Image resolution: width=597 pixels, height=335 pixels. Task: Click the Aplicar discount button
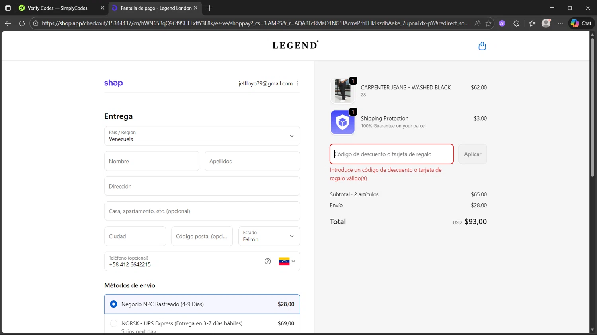(x=472, y=154)
